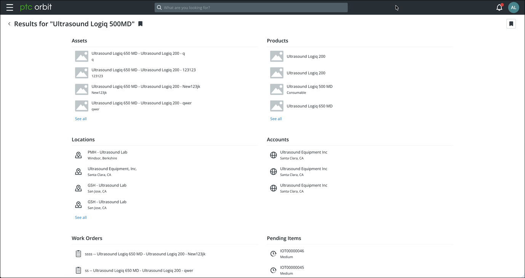Go back using the left chevron arrow

pyautogui.click(x=9, y=24)
